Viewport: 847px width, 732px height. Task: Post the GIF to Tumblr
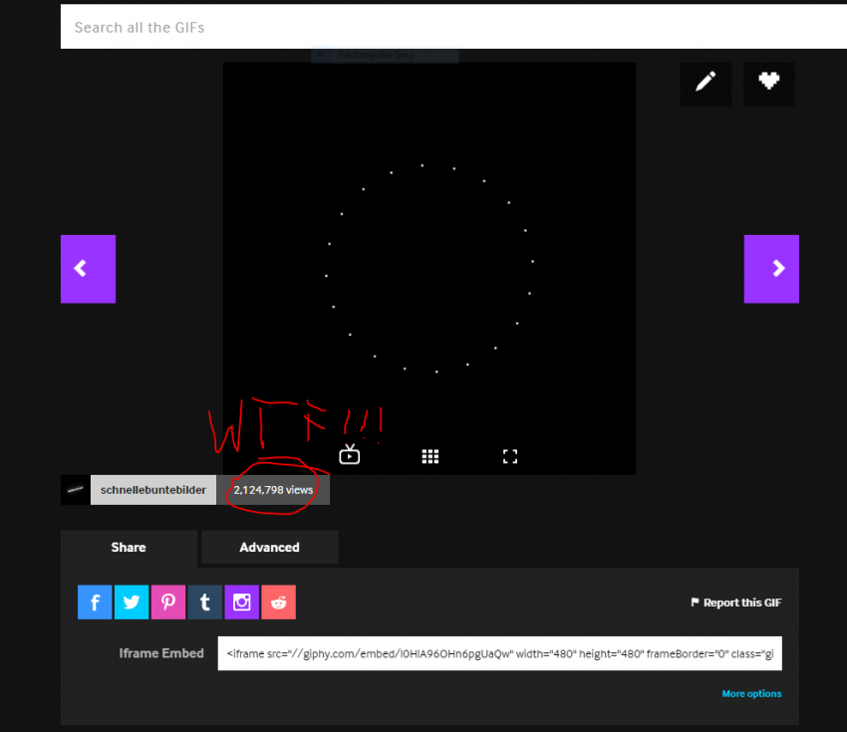click(x=205, y=603)
